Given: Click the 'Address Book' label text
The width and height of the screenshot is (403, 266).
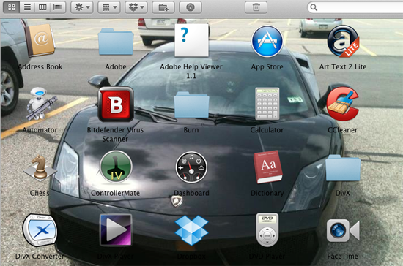Looking at the screenshot, I should point(40,67).
